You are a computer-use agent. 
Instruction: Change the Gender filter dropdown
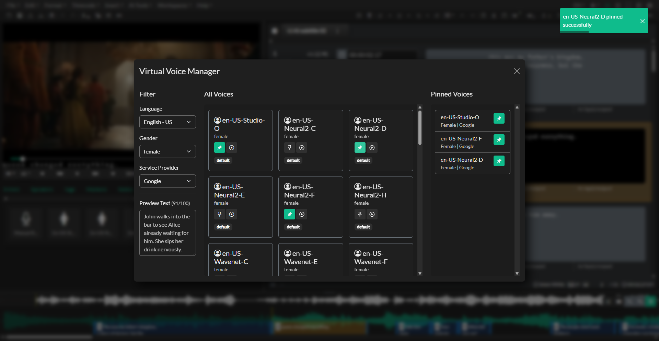[167, 151]
